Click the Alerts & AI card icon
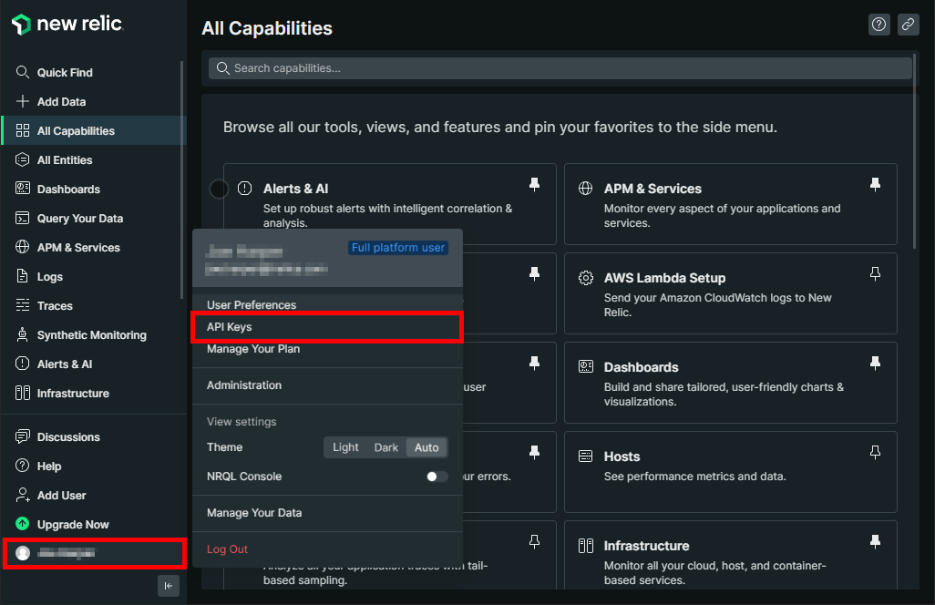This screenshot has width=935, height=605. [244, 189]
